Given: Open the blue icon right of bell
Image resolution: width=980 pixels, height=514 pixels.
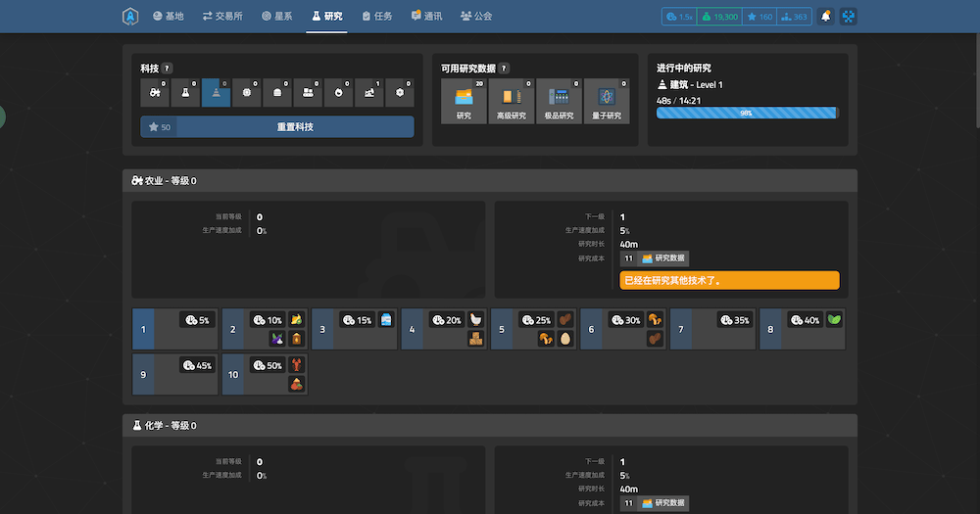Looking at the screenshot, I should tap(849, 17).
